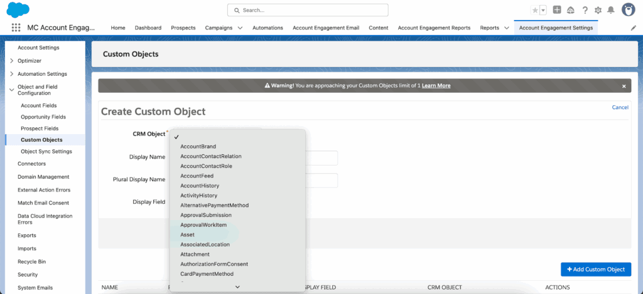Click the Add Custom Object button
This screenshot has height=294, width=643.
tap(596, 270)
